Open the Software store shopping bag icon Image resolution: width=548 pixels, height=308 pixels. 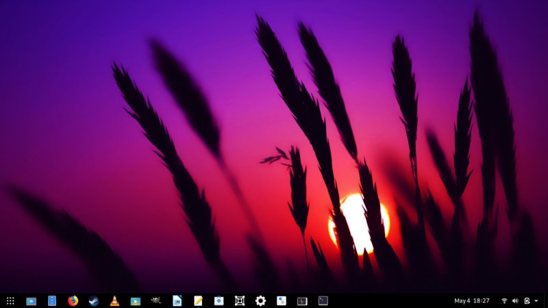(x=219, y=300)
